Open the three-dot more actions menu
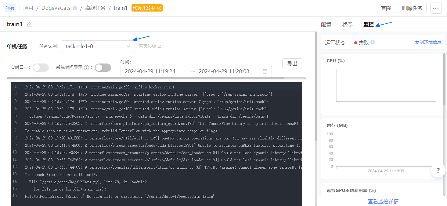The height and width of the screenshot is (206, 447). (x=436, y=8)
